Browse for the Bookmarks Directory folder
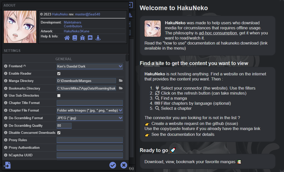The image size is (284, 172). (121, 88)
